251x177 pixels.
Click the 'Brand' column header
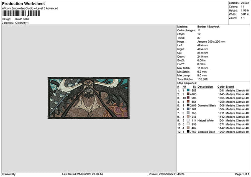point(230,87)
